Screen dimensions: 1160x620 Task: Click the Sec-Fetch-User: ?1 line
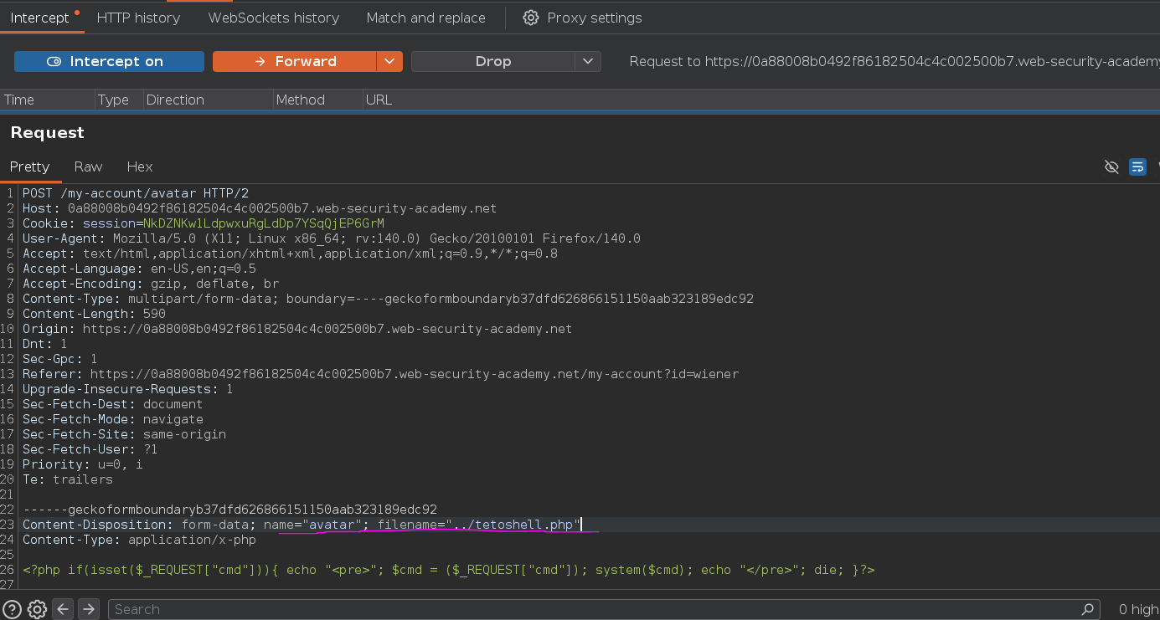pos(90,449)
